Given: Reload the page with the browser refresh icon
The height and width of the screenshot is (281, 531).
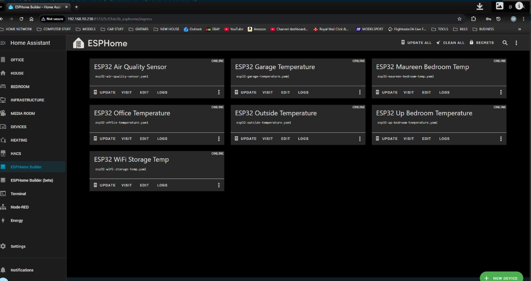Looking at the screenshot, I should (21, 19).
